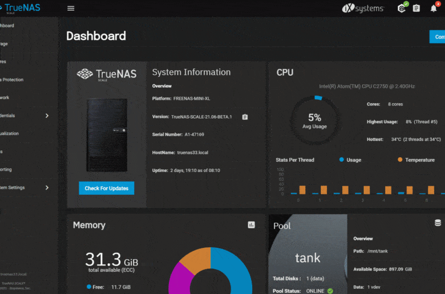Click the TrueNAS Scale logo top-left

click(x=21, y=8)
